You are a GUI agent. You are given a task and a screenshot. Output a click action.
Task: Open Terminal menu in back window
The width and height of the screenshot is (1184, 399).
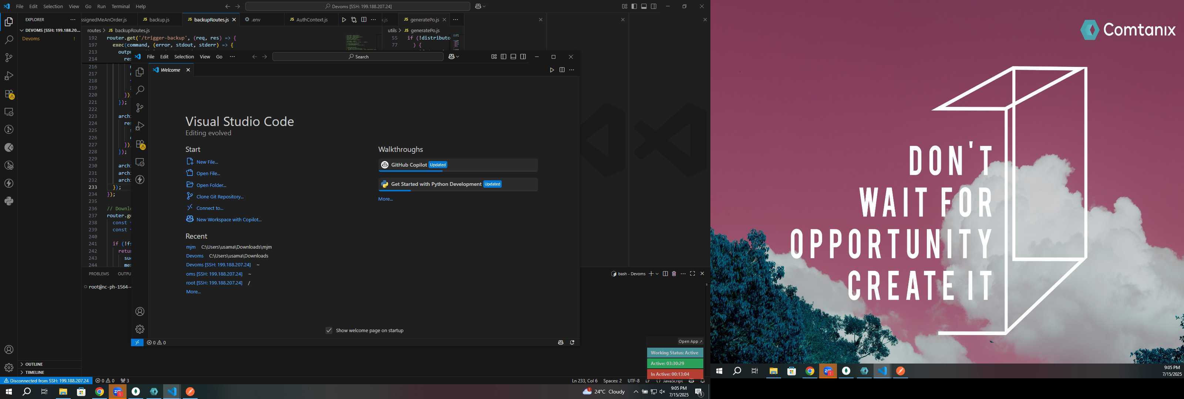coord(120,6)
